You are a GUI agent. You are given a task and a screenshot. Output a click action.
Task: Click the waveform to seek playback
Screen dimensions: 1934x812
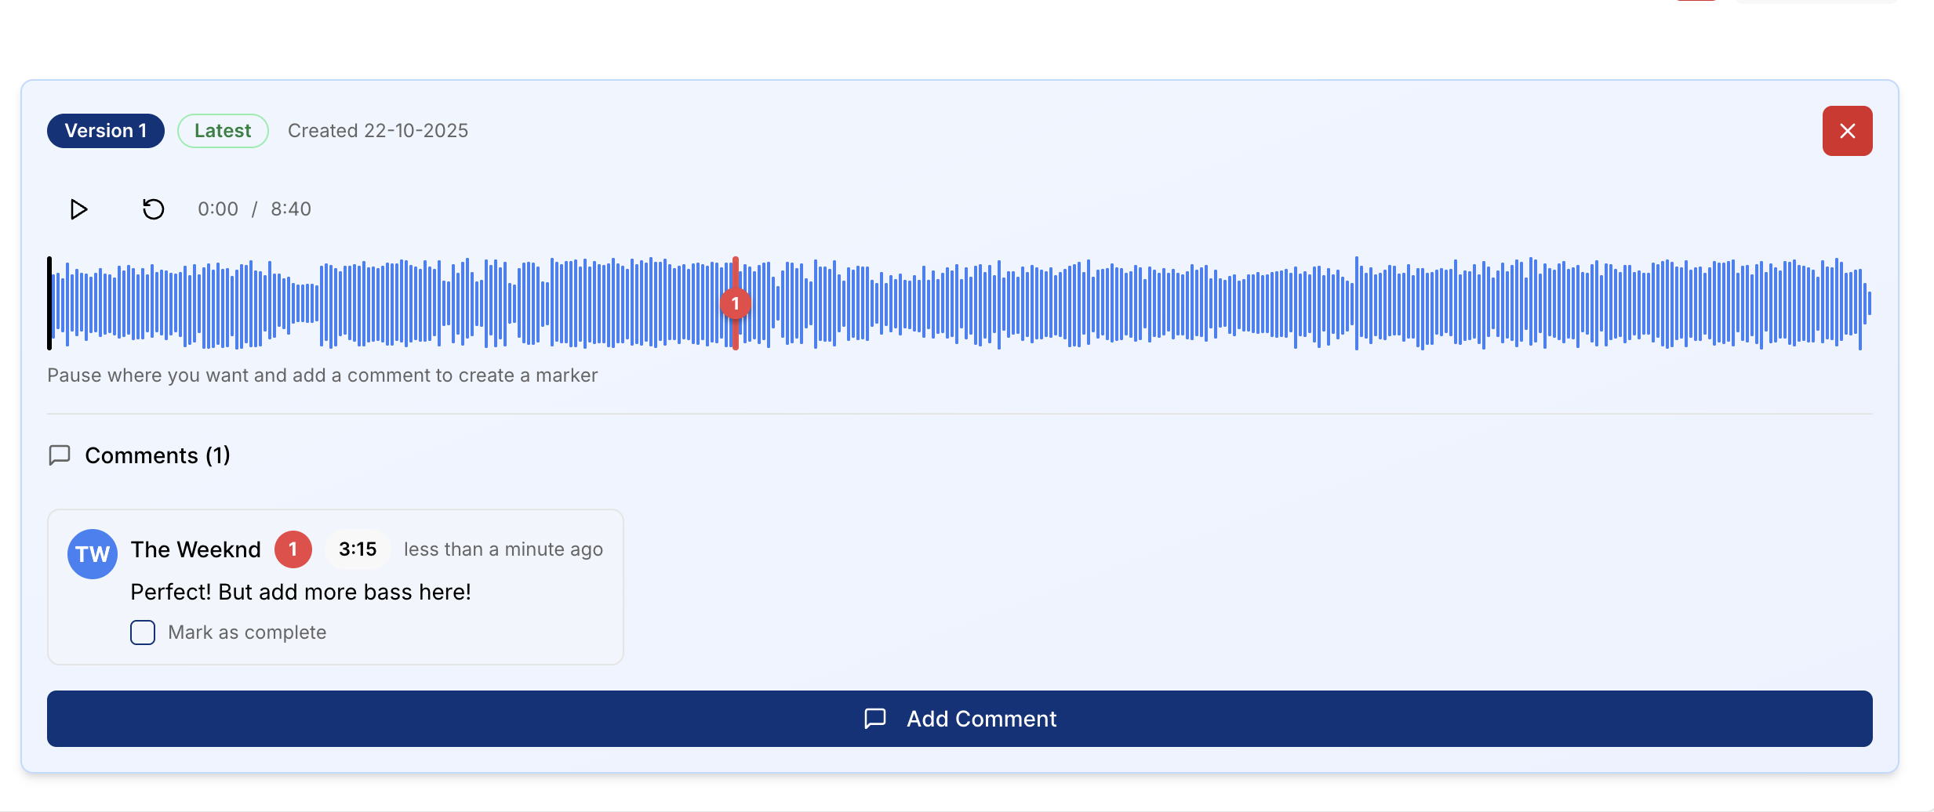click(1176, 303)
